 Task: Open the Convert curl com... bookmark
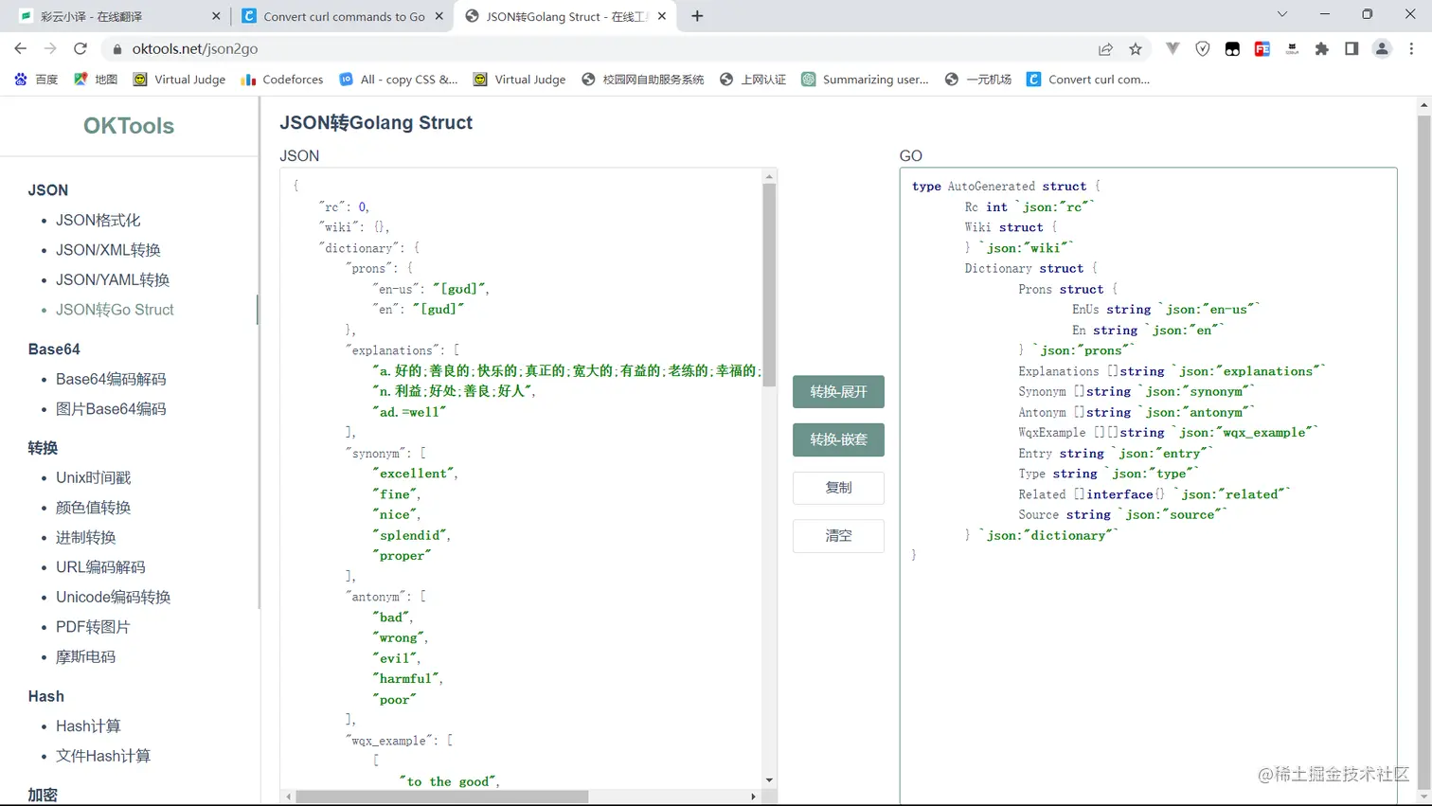pos(1088,80)
